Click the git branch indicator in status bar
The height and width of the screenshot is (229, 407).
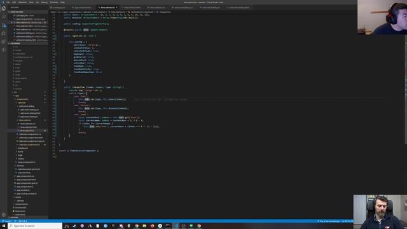coord(7,221)
